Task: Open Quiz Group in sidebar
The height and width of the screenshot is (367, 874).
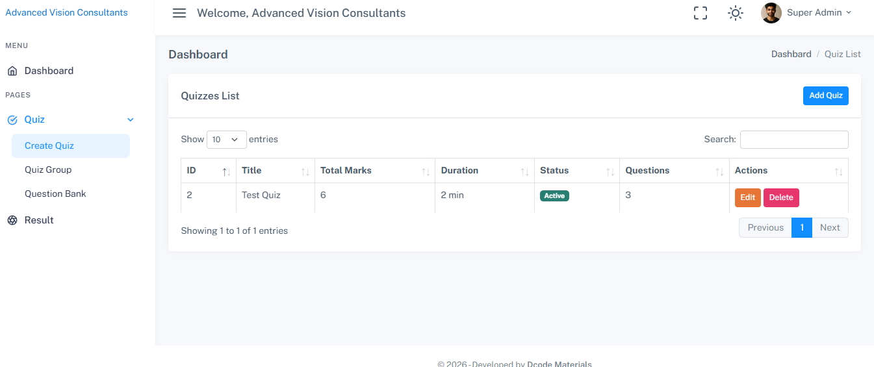Action: click(48, 170)
